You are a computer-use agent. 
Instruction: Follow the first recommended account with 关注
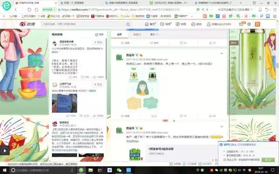click(98, 42)
